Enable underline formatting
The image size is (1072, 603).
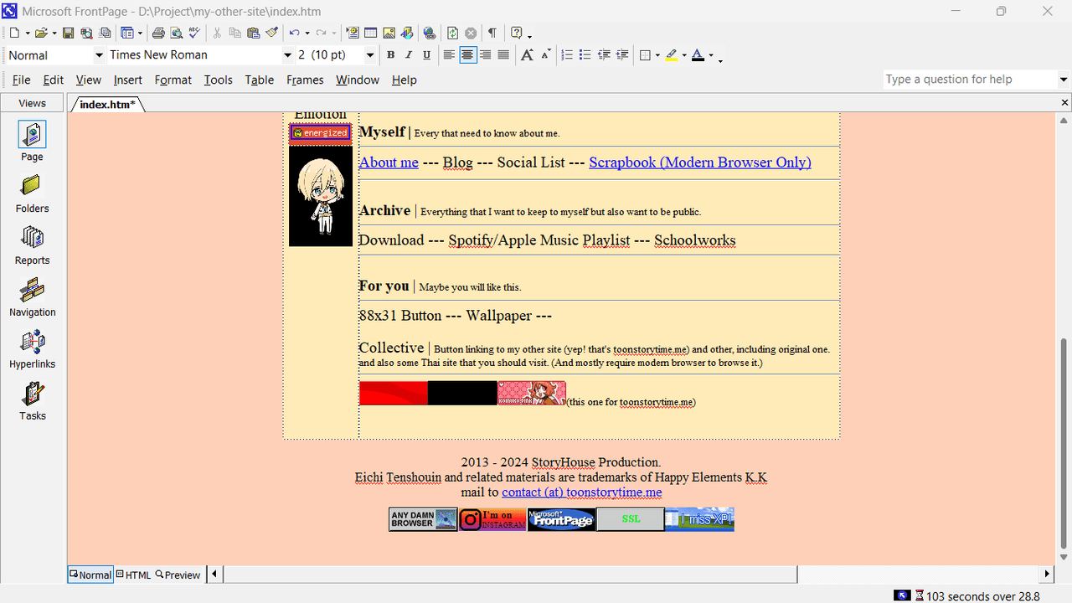pos(427,54)
